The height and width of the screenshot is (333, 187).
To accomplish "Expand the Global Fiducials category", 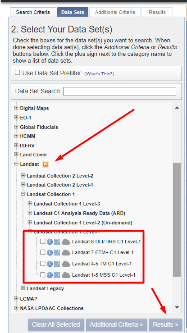I will [x=16, y=127].
